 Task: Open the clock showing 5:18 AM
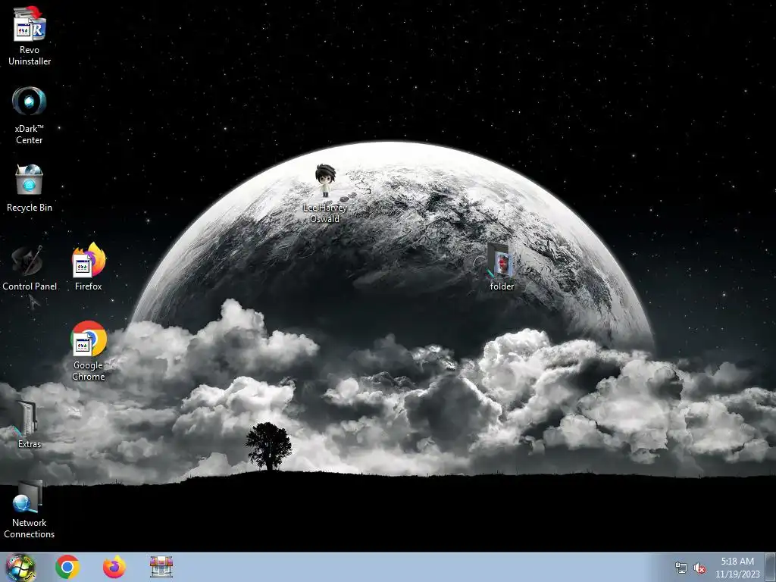click(737, 567)
